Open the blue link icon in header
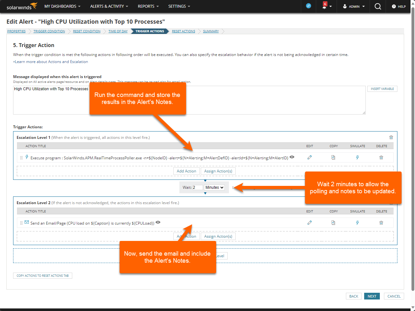 click(x=309, y=6)
